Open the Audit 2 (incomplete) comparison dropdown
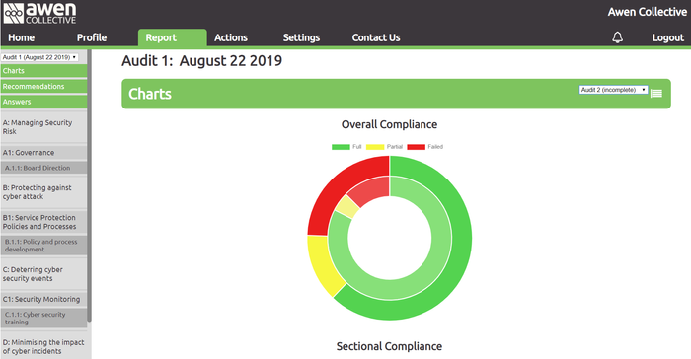 pos(613,90)
